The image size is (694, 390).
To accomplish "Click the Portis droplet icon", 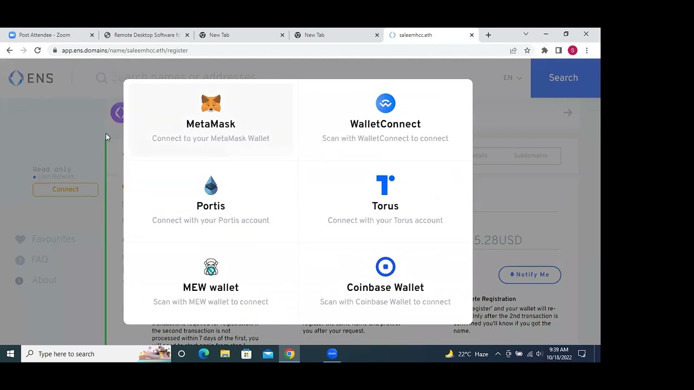I will click(x=211, y=185).
